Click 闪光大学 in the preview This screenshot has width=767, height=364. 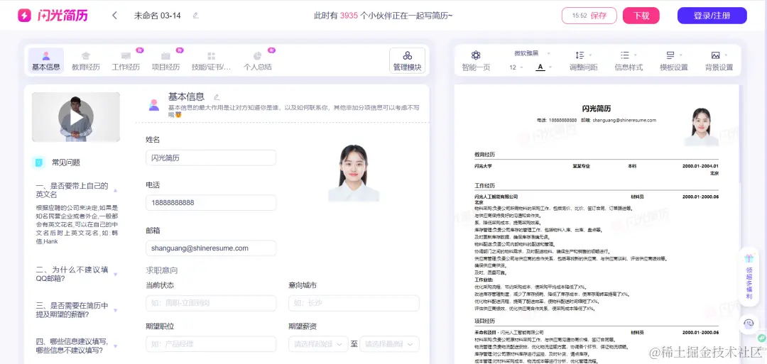pos(483,166)
